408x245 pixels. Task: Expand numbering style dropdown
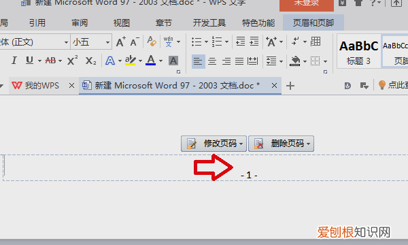(226, 42)
